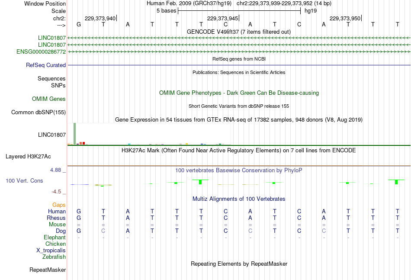Click the tall green GTEx expression bar
411x280 pixels.
click(x=75, y=134)
